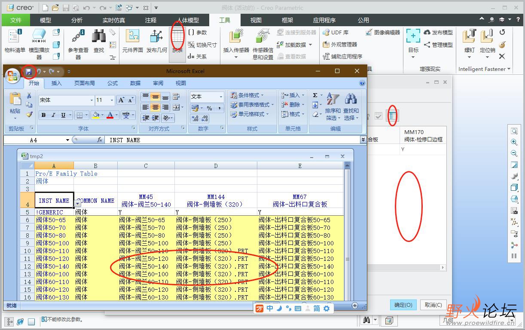Click the Excel red font color swatch

110,115
